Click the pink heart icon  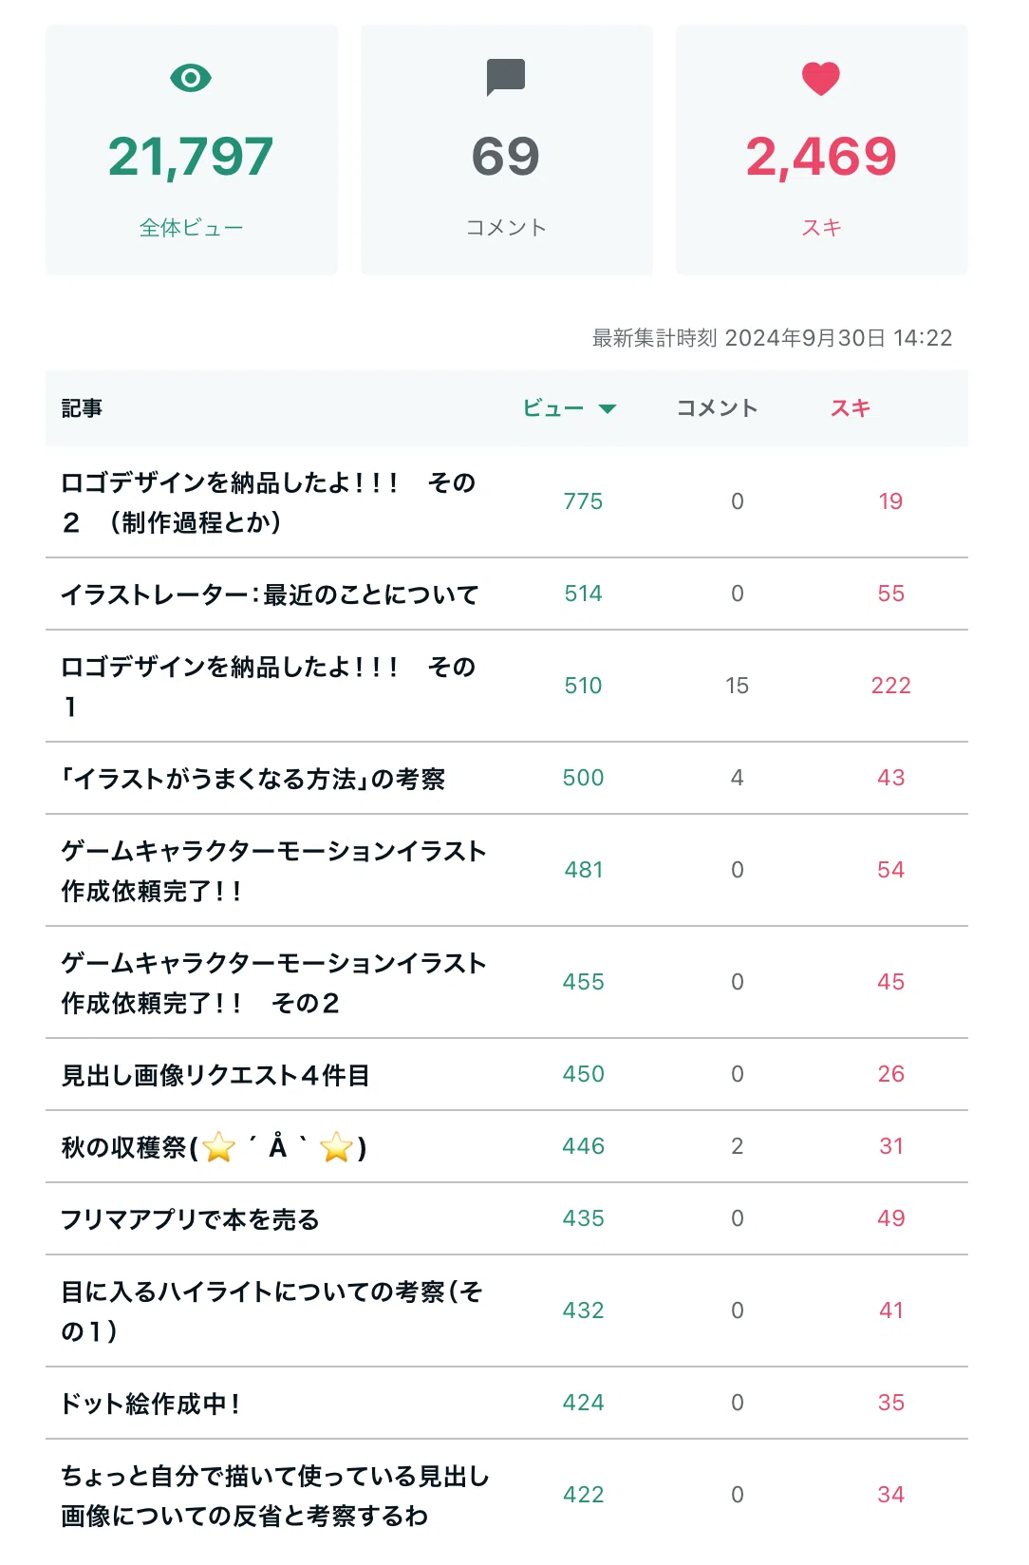[821, 78]
